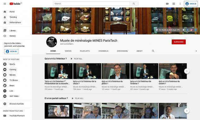
Task: Click the title Qu'y-a-t-il à l'intérieur du plâtre ?
Action: pyautogui.click(x=112, y=82)
